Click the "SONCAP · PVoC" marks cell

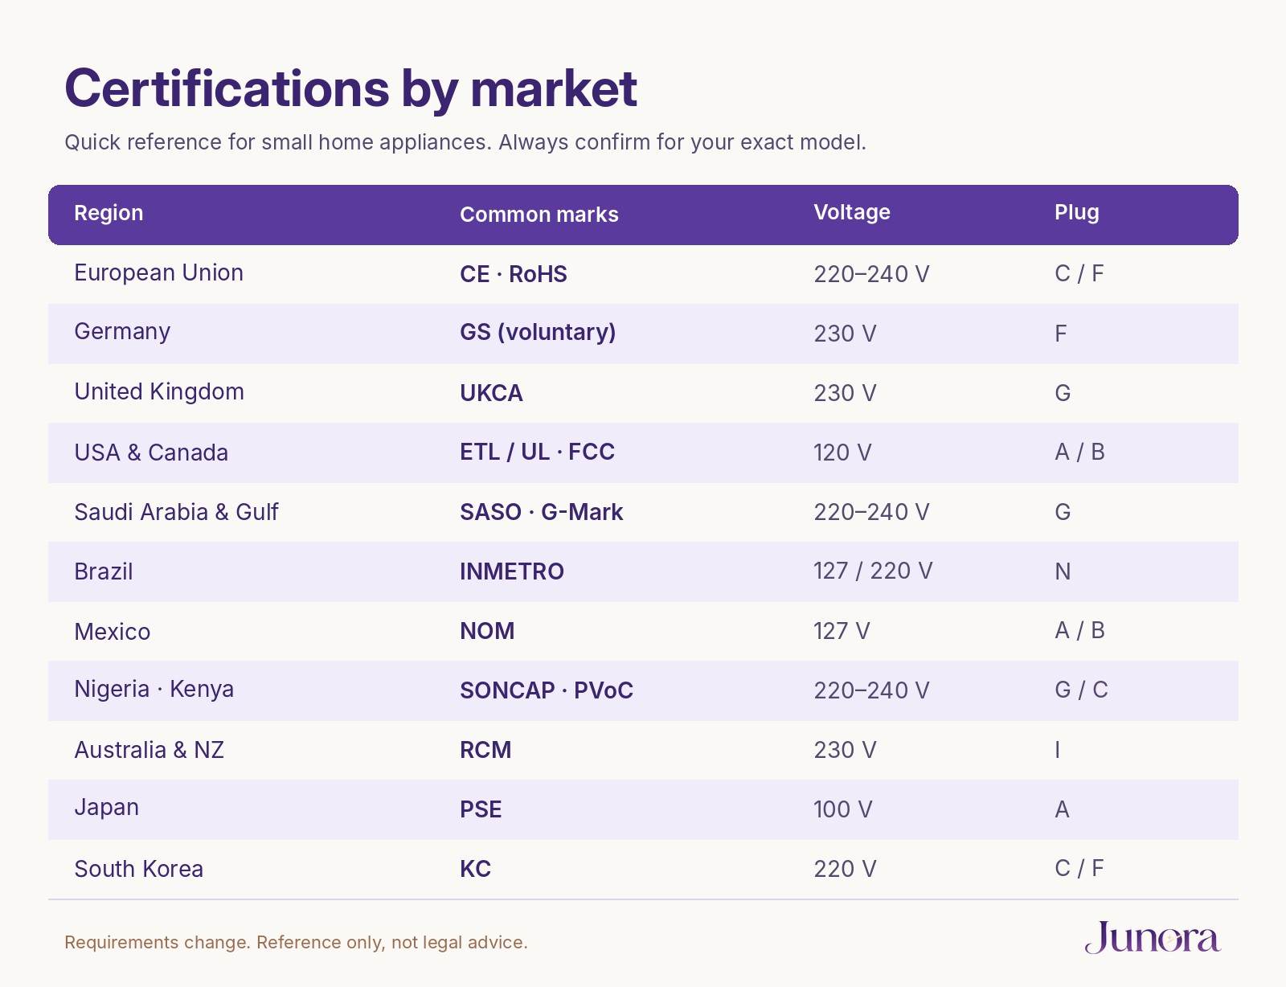(x=547, y=690)
